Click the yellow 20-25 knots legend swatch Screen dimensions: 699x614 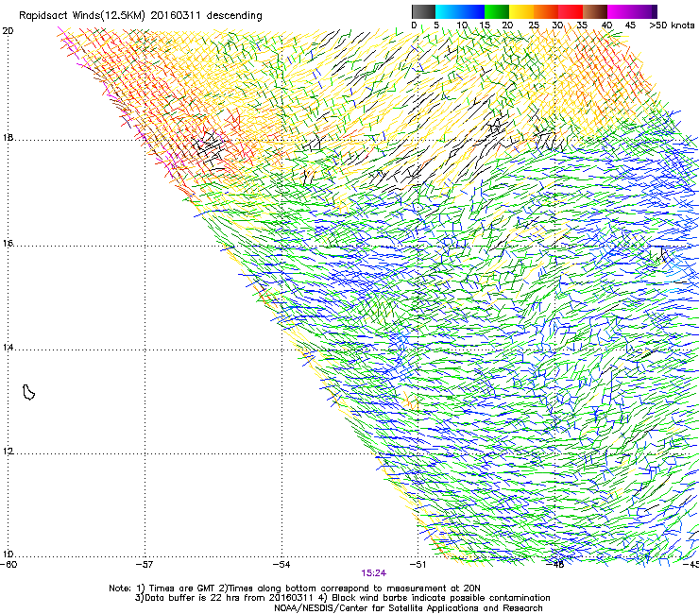point(521,11)
